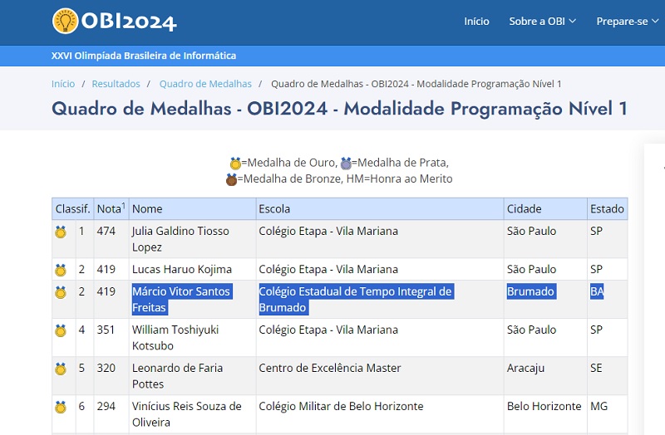Screen dimensions: 665x435
Task: Click the gold medal icon for Márcio Vitor Santos
Action: coord(61,292)
